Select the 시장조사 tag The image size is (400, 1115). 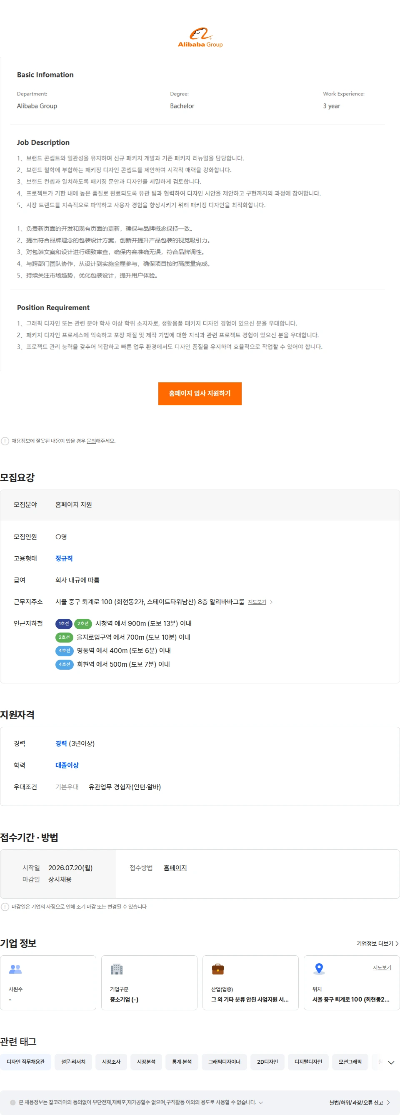(x=111, y=1062)
